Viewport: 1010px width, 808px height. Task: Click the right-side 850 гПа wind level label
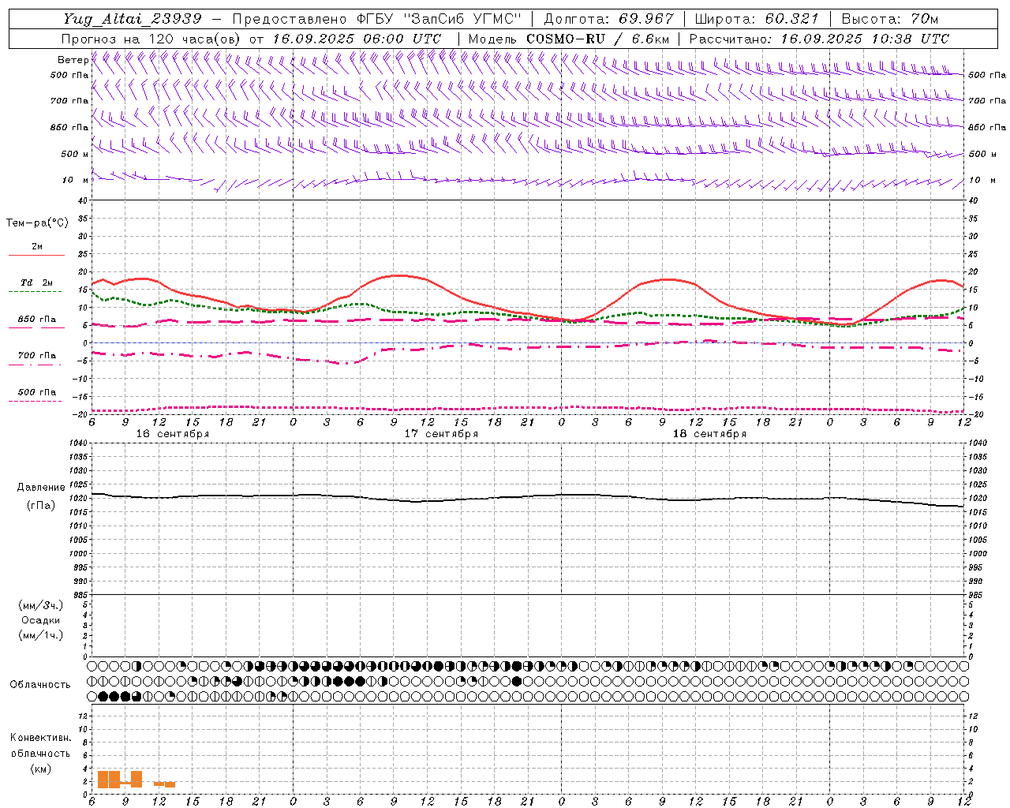click(x=987, y=127)
